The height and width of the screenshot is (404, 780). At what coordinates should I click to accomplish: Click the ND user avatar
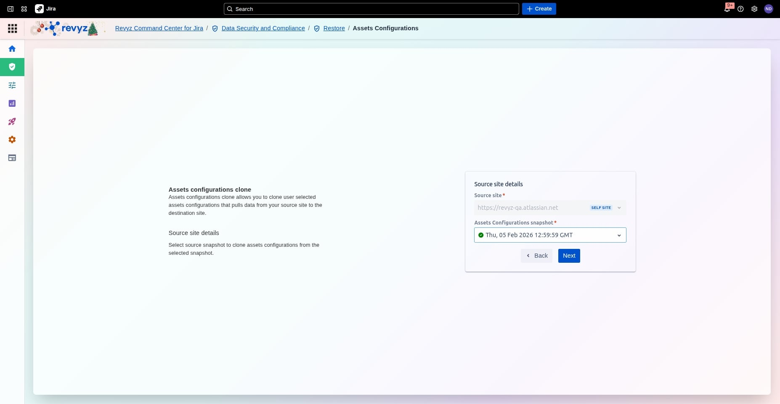coord(768,9)
